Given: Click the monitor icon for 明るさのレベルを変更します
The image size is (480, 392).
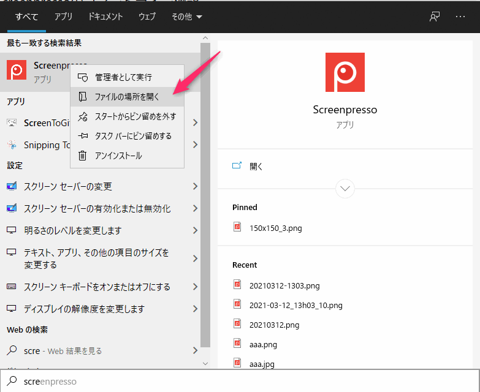Looking at the screenshot, I should [x=11, y=230].
